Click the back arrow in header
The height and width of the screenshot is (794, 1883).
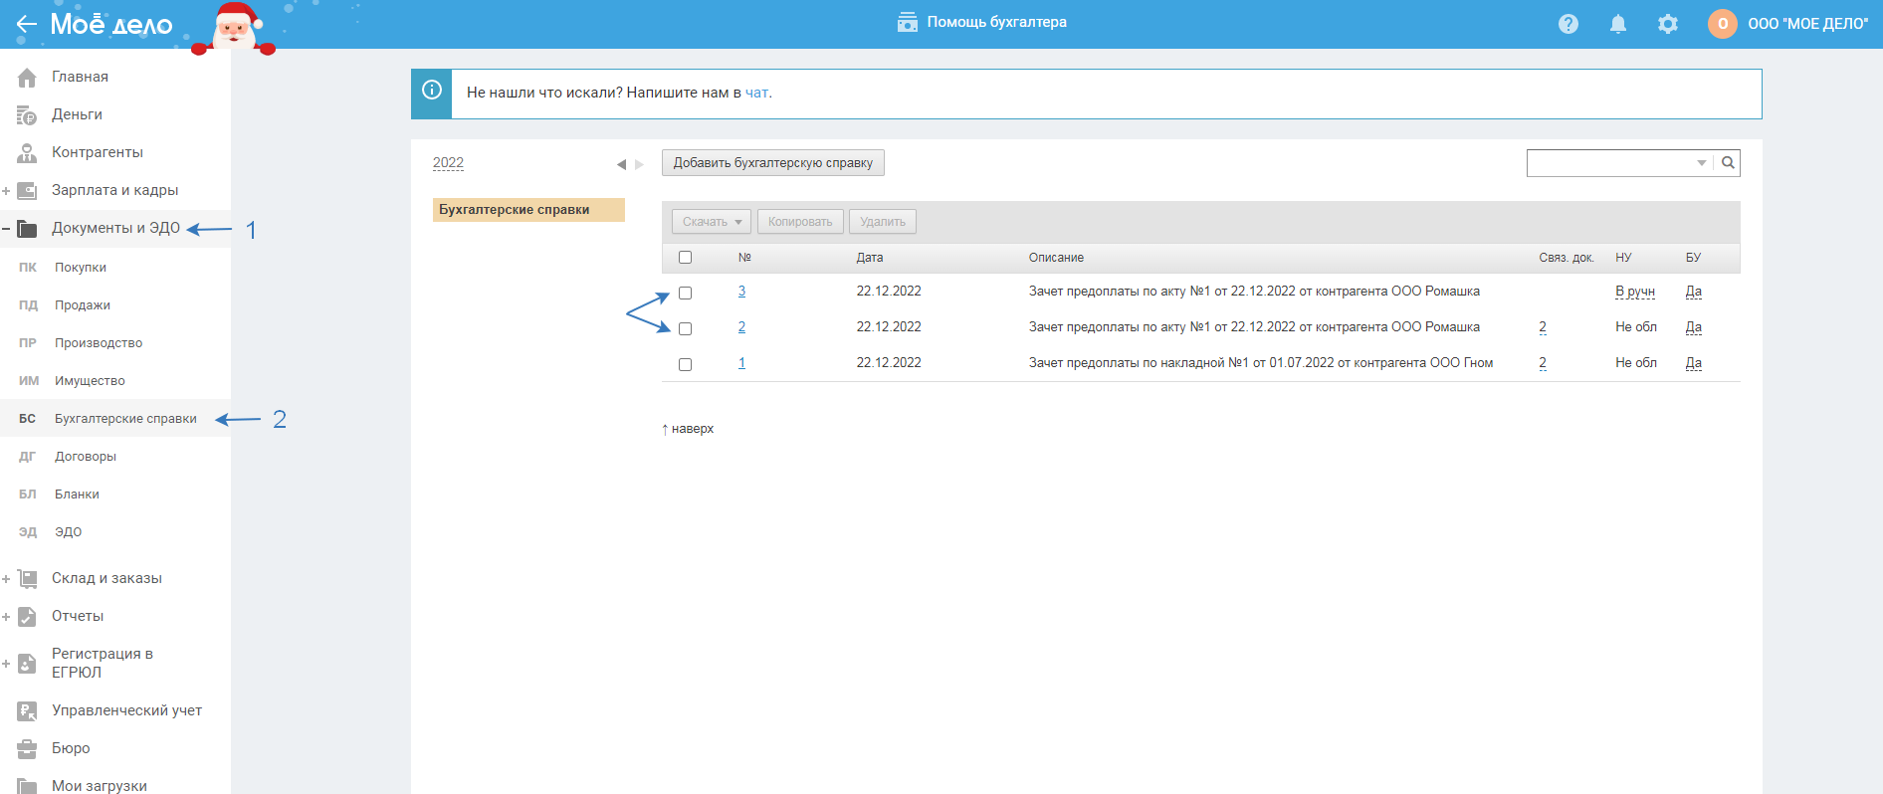[26, 24]
